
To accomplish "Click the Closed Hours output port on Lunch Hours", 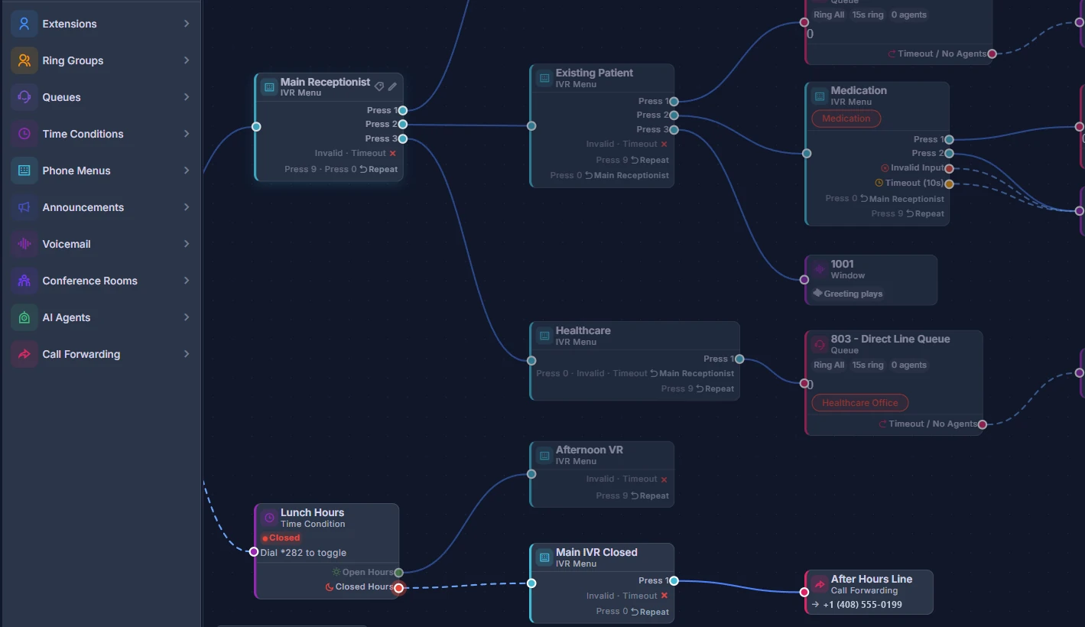I will pyautogui.click(x=398, y=587).
